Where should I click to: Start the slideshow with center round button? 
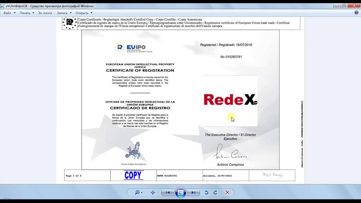pyautogui.click(x=180, y=193)
